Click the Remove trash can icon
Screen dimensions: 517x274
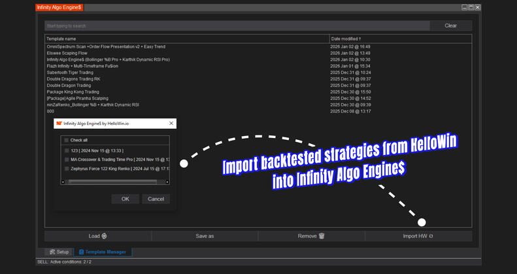[321, 236]
